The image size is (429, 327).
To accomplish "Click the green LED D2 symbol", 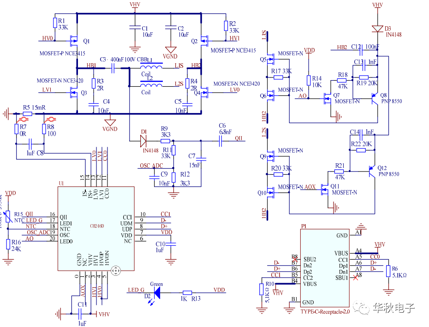I will click(157, 293).
